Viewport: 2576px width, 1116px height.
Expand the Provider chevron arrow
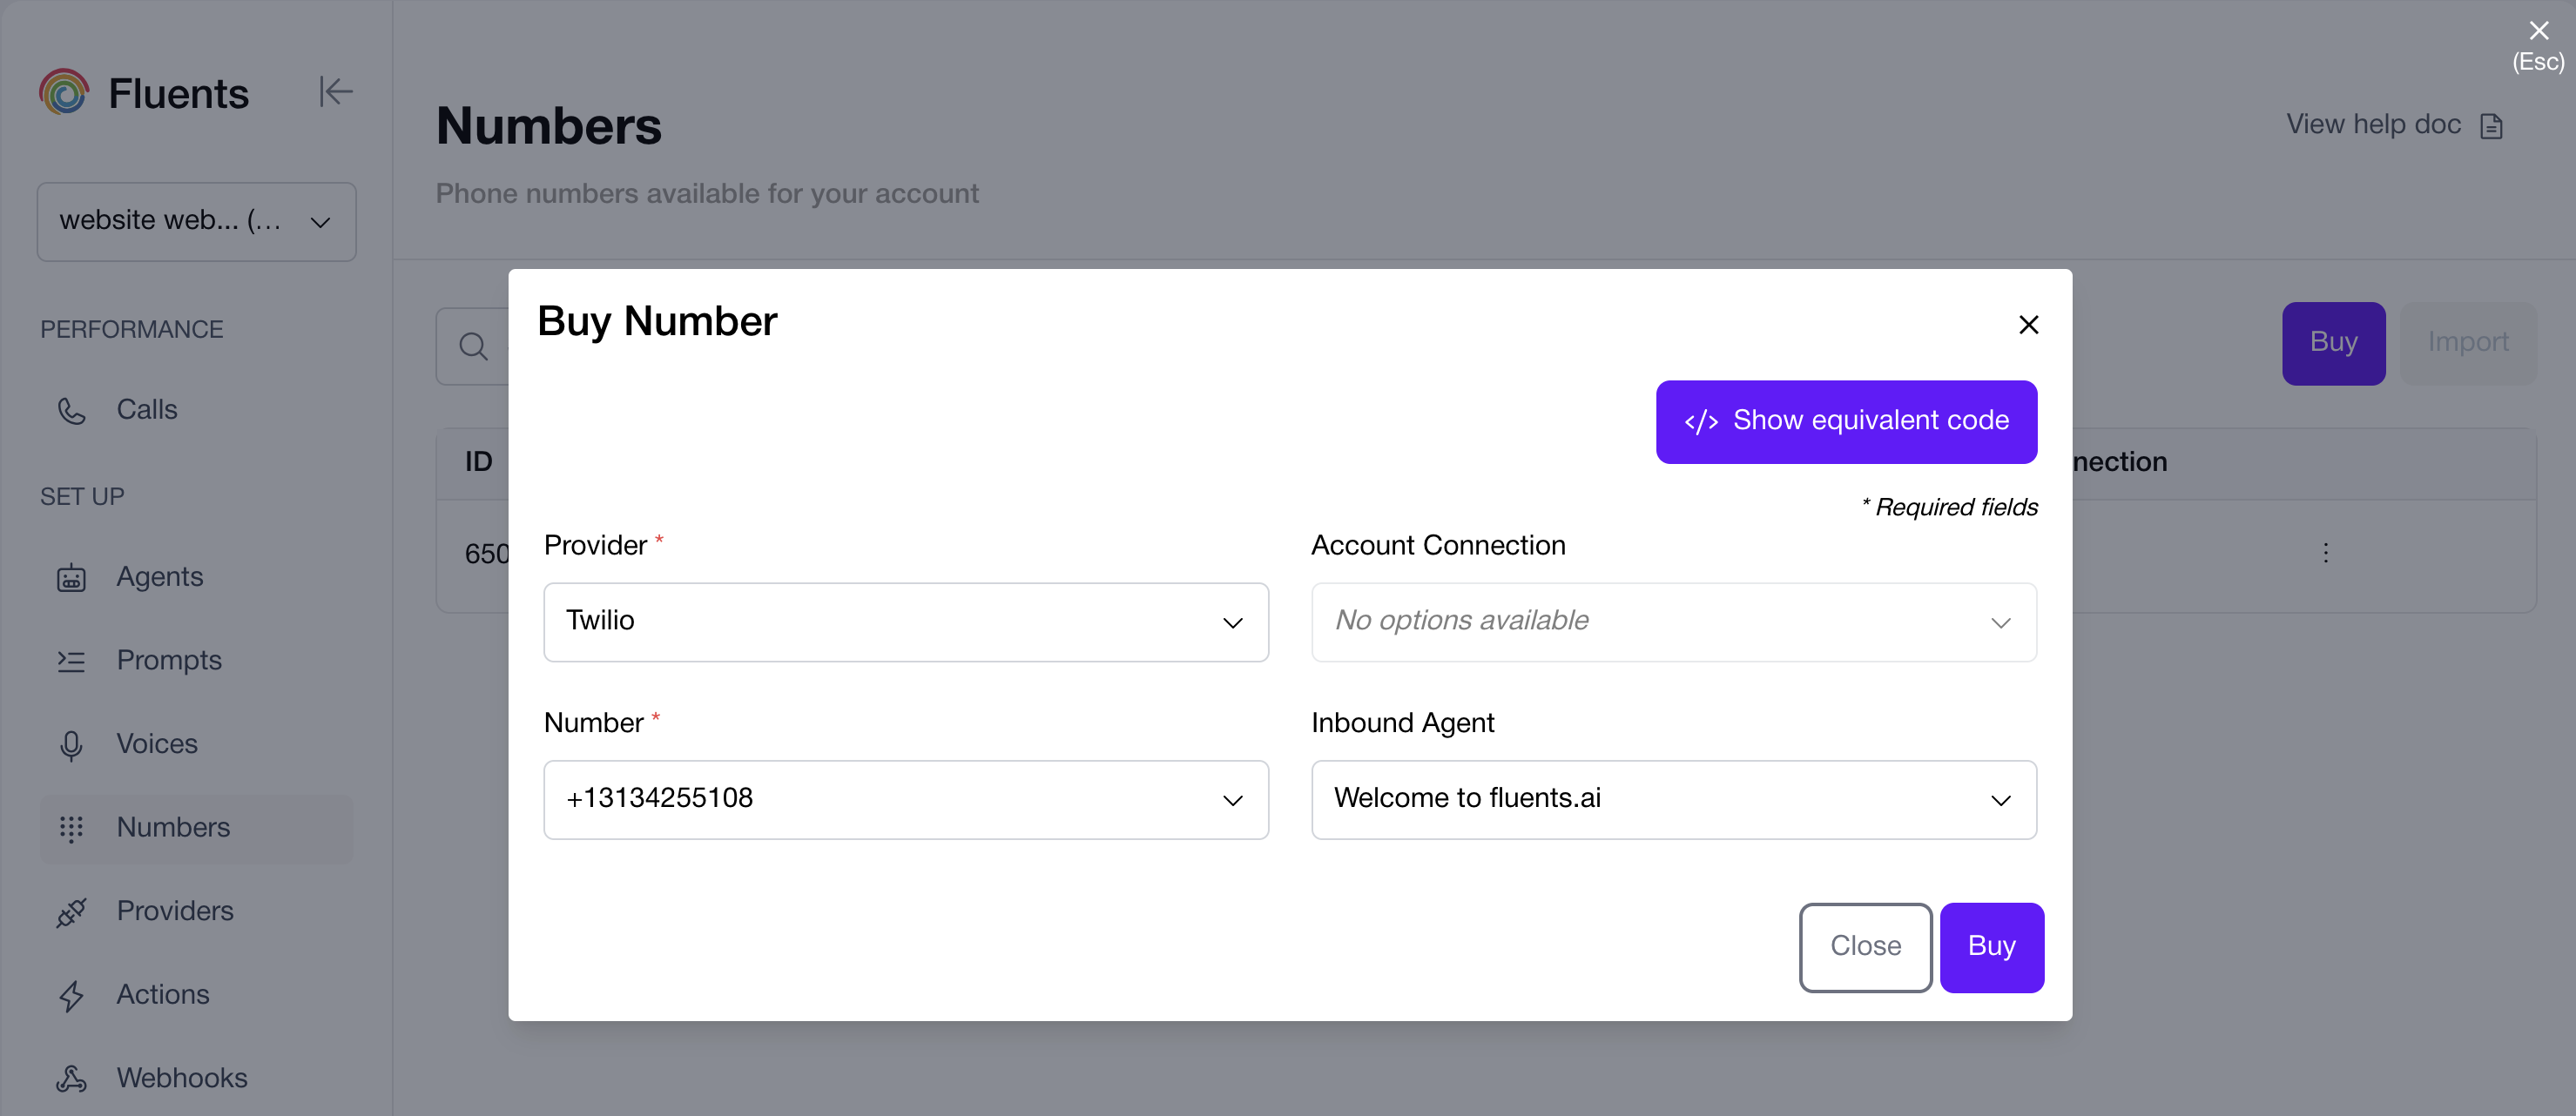point(1233,623)
